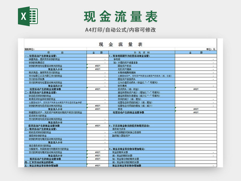Select row 三、筹资活动产生的现金流量
Viewport: 241px width, 181px height.
click(55, 129)
